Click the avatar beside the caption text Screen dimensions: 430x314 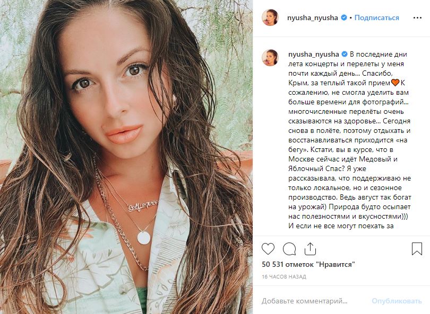270,58
